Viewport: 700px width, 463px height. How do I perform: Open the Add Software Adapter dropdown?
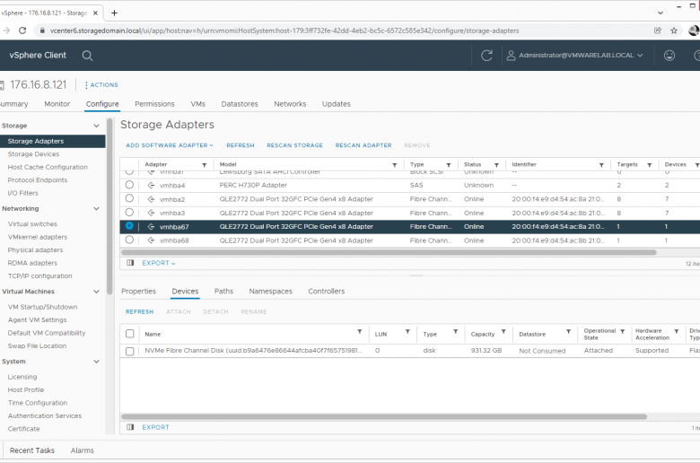click(170, 145)
